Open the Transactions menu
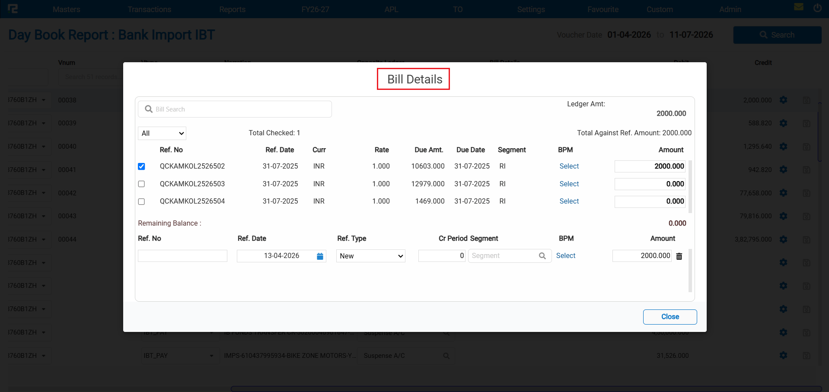829x392 pixels. pyautogui.click(x=150, y=9)
